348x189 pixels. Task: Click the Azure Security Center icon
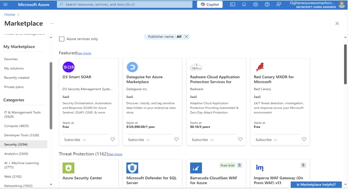click(68, 168)
